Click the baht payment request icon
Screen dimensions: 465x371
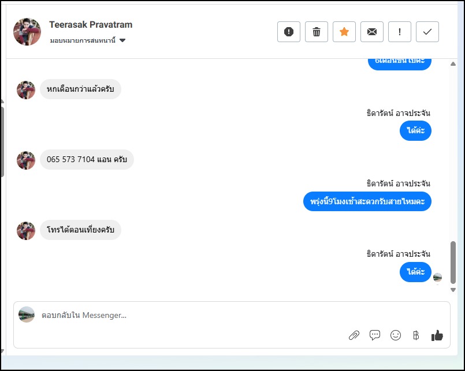click(x=416, y=335)
